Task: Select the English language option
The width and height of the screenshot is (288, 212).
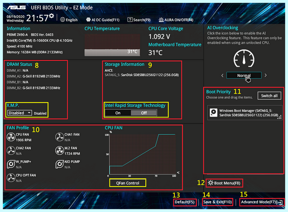Action: pos(72,20)
